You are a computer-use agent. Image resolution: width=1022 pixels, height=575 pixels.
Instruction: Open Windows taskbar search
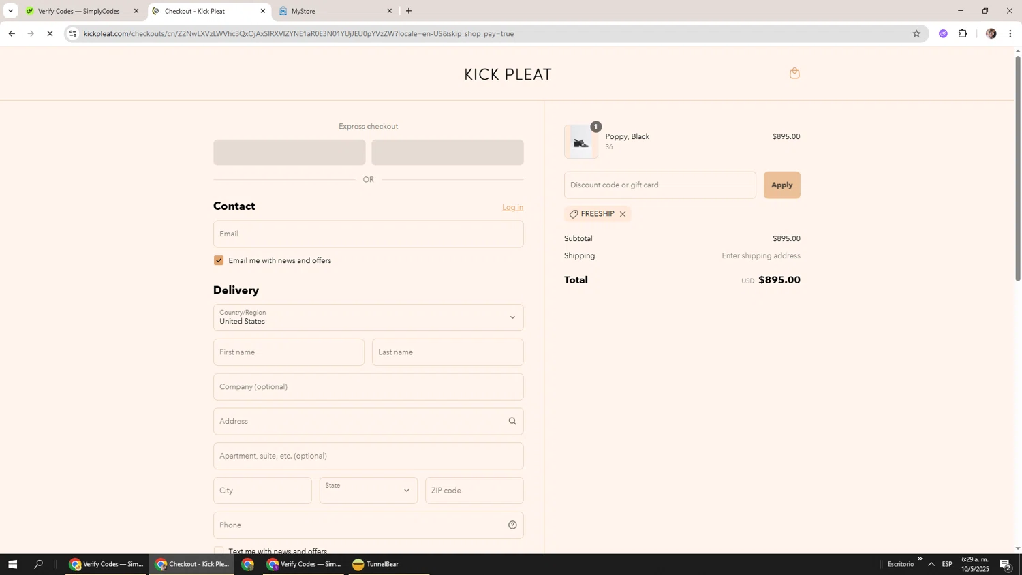[x=39, y=564]
